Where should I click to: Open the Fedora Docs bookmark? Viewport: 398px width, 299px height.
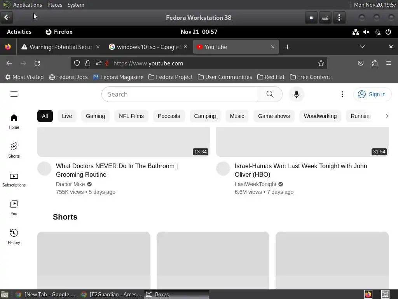tap(68, 77)
